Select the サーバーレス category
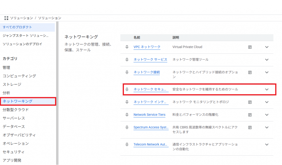 tap(14, 118)
